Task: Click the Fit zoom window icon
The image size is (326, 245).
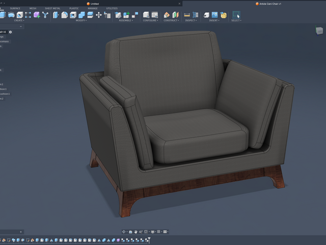Action: (146, 232)
